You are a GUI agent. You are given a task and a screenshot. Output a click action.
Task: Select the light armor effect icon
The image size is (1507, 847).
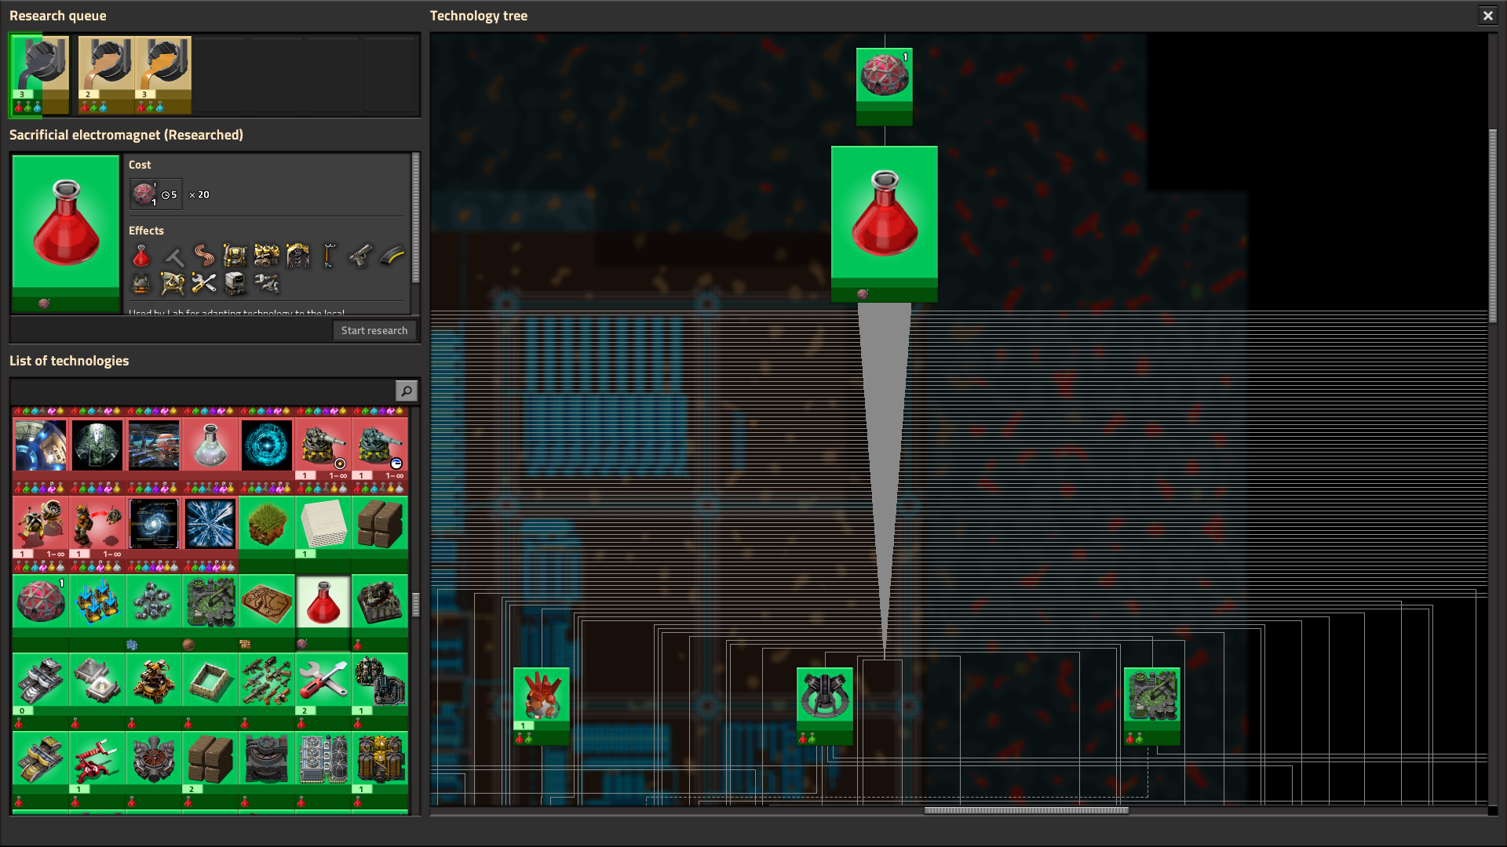click(x=141, y=284)
